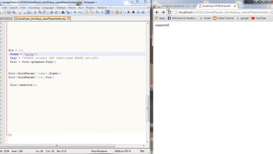Open the Settings menu

pos(61,8)
